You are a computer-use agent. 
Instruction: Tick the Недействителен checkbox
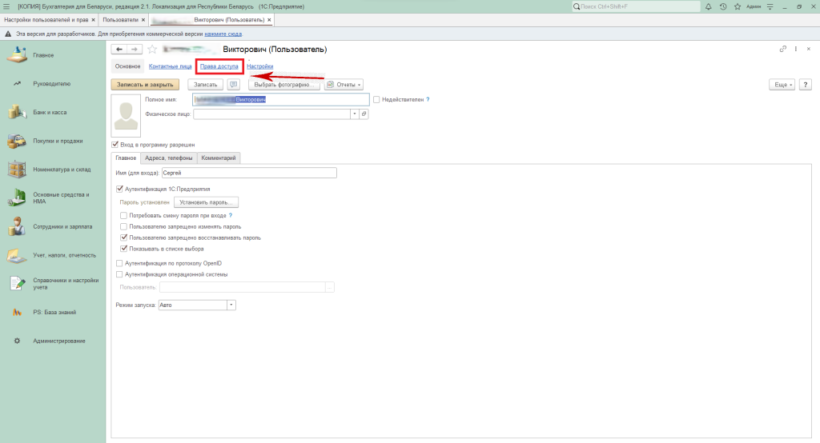point(376,100)
